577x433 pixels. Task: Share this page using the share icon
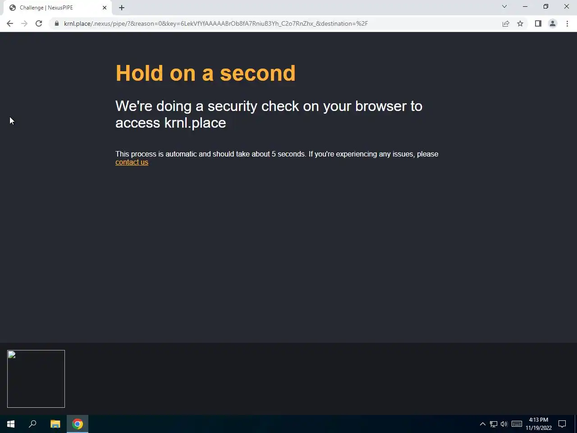pos(506,23)
